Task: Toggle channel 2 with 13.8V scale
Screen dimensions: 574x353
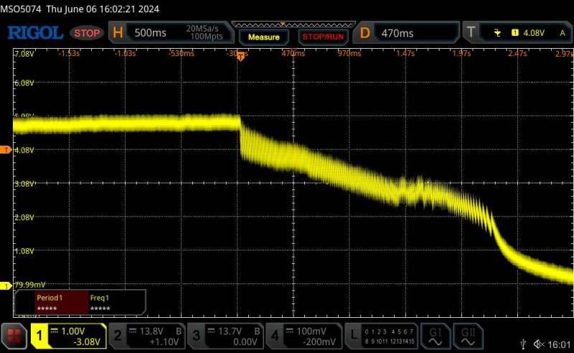Action: 147,335
